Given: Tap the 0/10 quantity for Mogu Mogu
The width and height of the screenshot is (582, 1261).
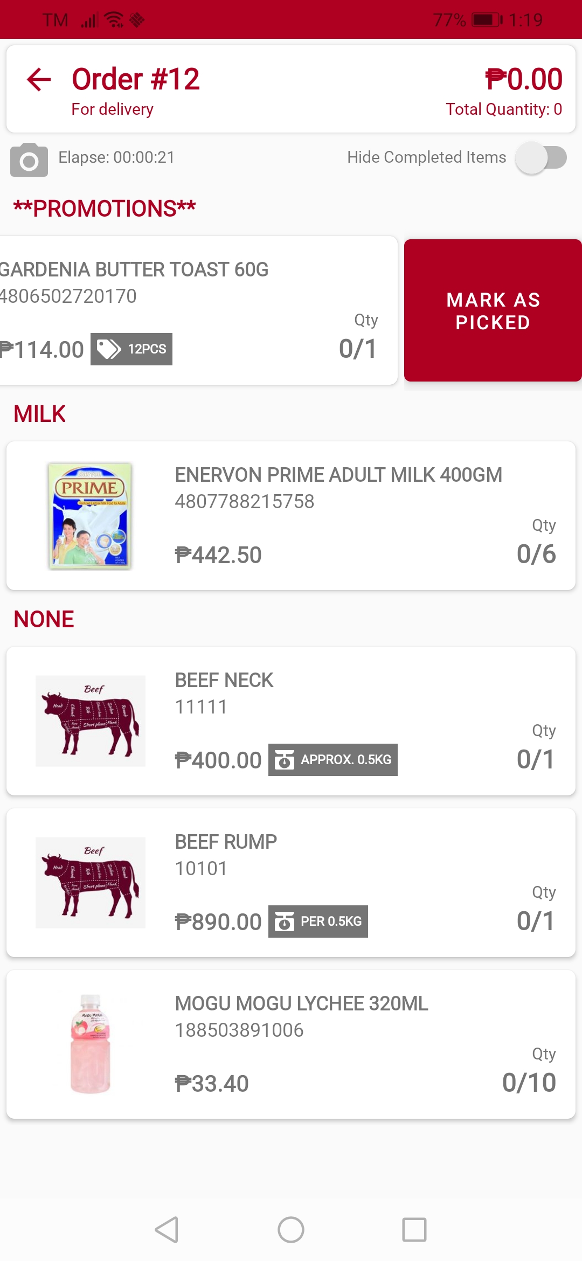Looking at the screenshot, I should click(529, 1082).
